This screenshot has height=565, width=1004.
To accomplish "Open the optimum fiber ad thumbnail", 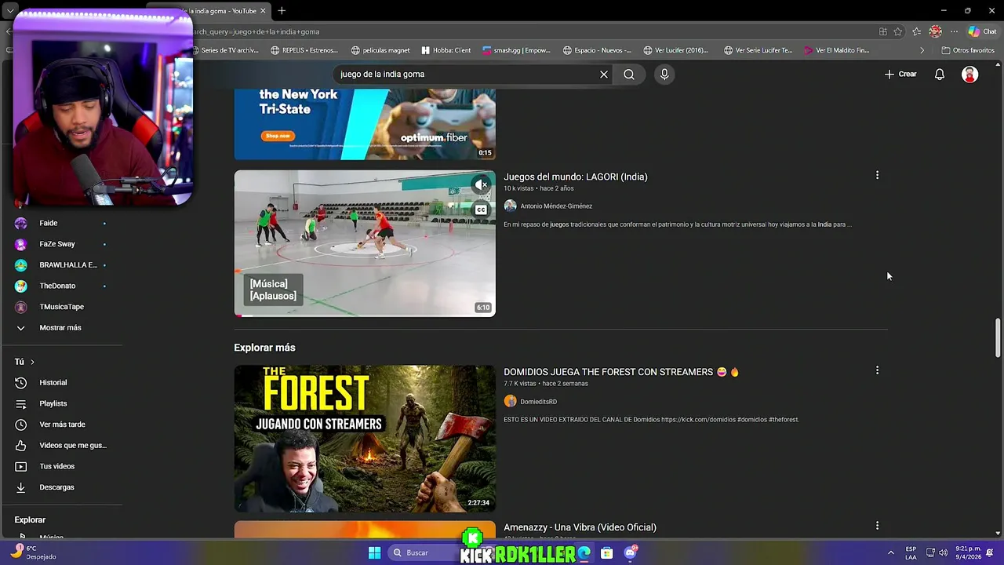I will (365, 124).
